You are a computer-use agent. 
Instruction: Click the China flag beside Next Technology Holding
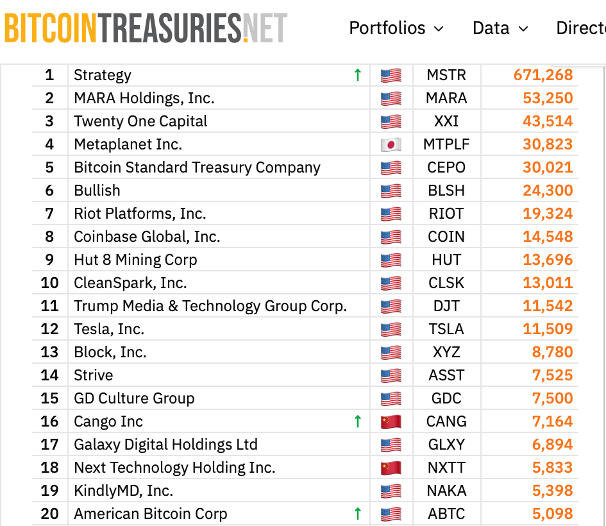coord(391,468)
